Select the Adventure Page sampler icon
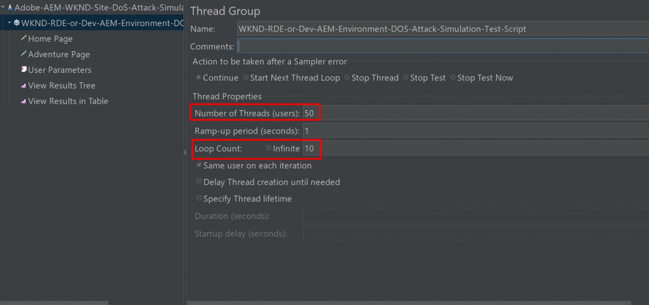This screenshot has height=305, width=649. tap(23, 54)
